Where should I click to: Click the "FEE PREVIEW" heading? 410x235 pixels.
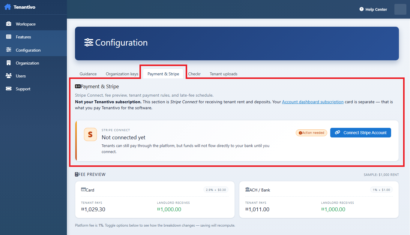92,174
